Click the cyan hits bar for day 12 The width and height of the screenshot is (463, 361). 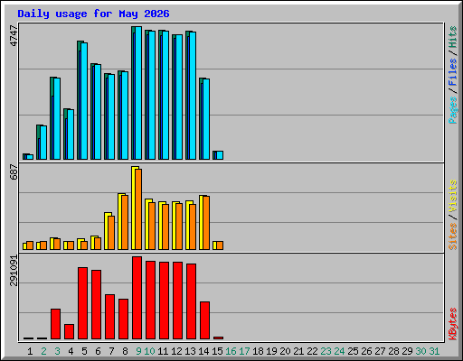coord(179,97)
